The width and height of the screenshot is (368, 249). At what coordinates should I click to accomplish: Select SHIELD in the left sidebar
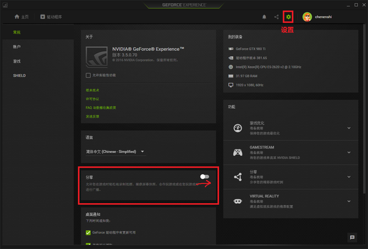click(x=20, y=76)
